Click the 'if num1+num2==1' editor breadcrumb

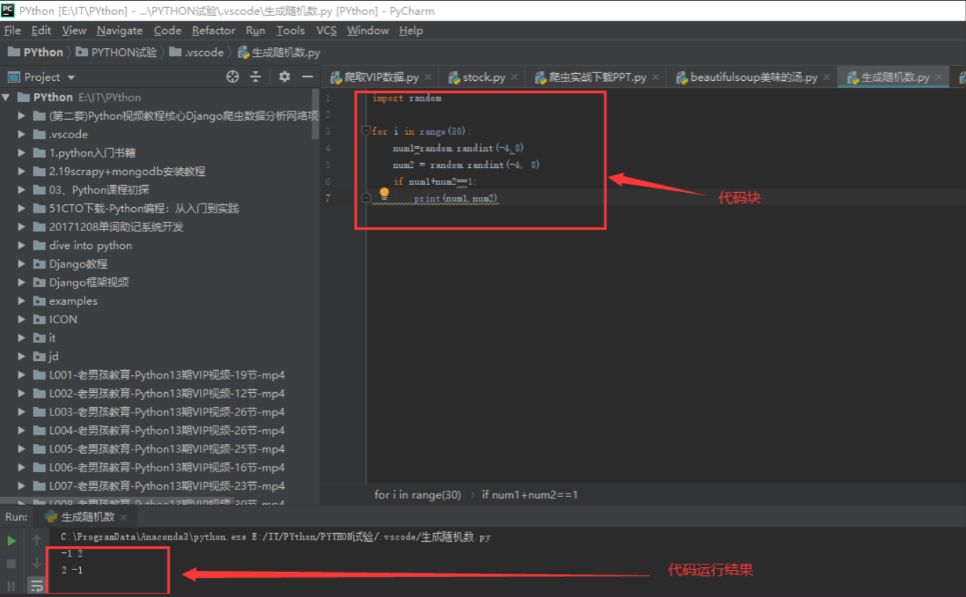529,495
